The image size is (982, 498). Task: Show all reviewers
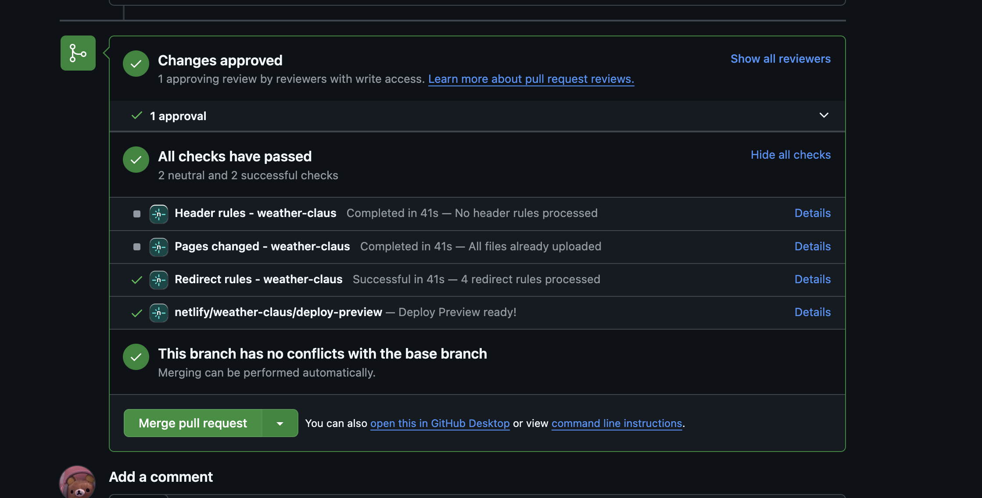(x=780, y=59)
